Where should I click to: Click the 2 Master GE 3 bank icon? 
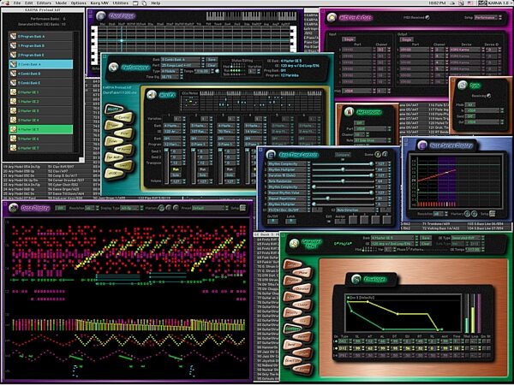(x=13, y=111)
